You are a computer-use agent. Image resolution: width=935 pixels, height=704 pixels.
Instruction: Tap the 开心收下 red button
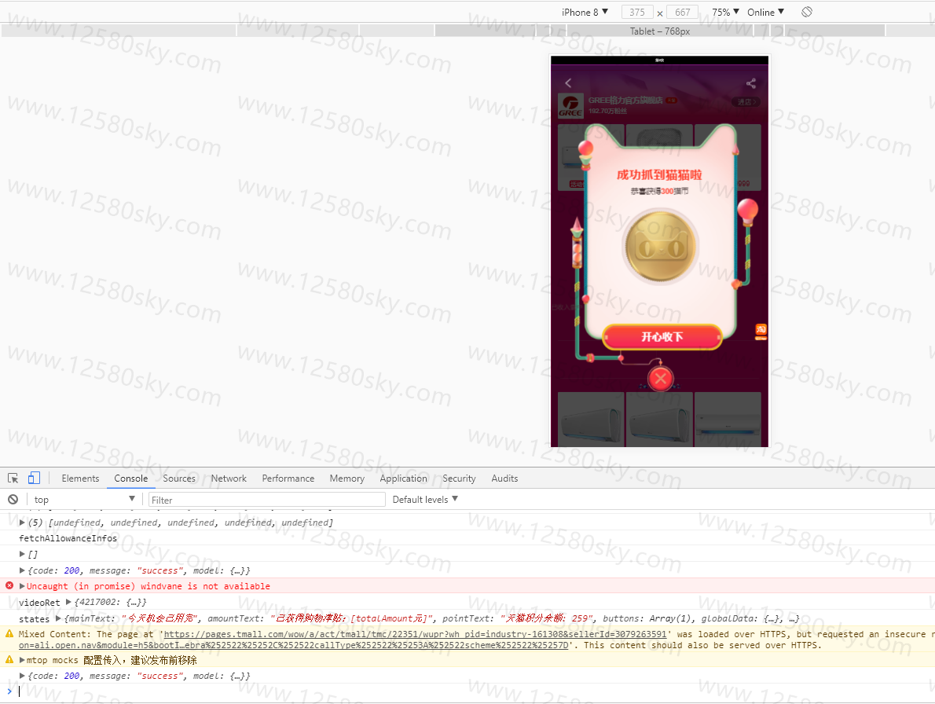click(662, 337)
